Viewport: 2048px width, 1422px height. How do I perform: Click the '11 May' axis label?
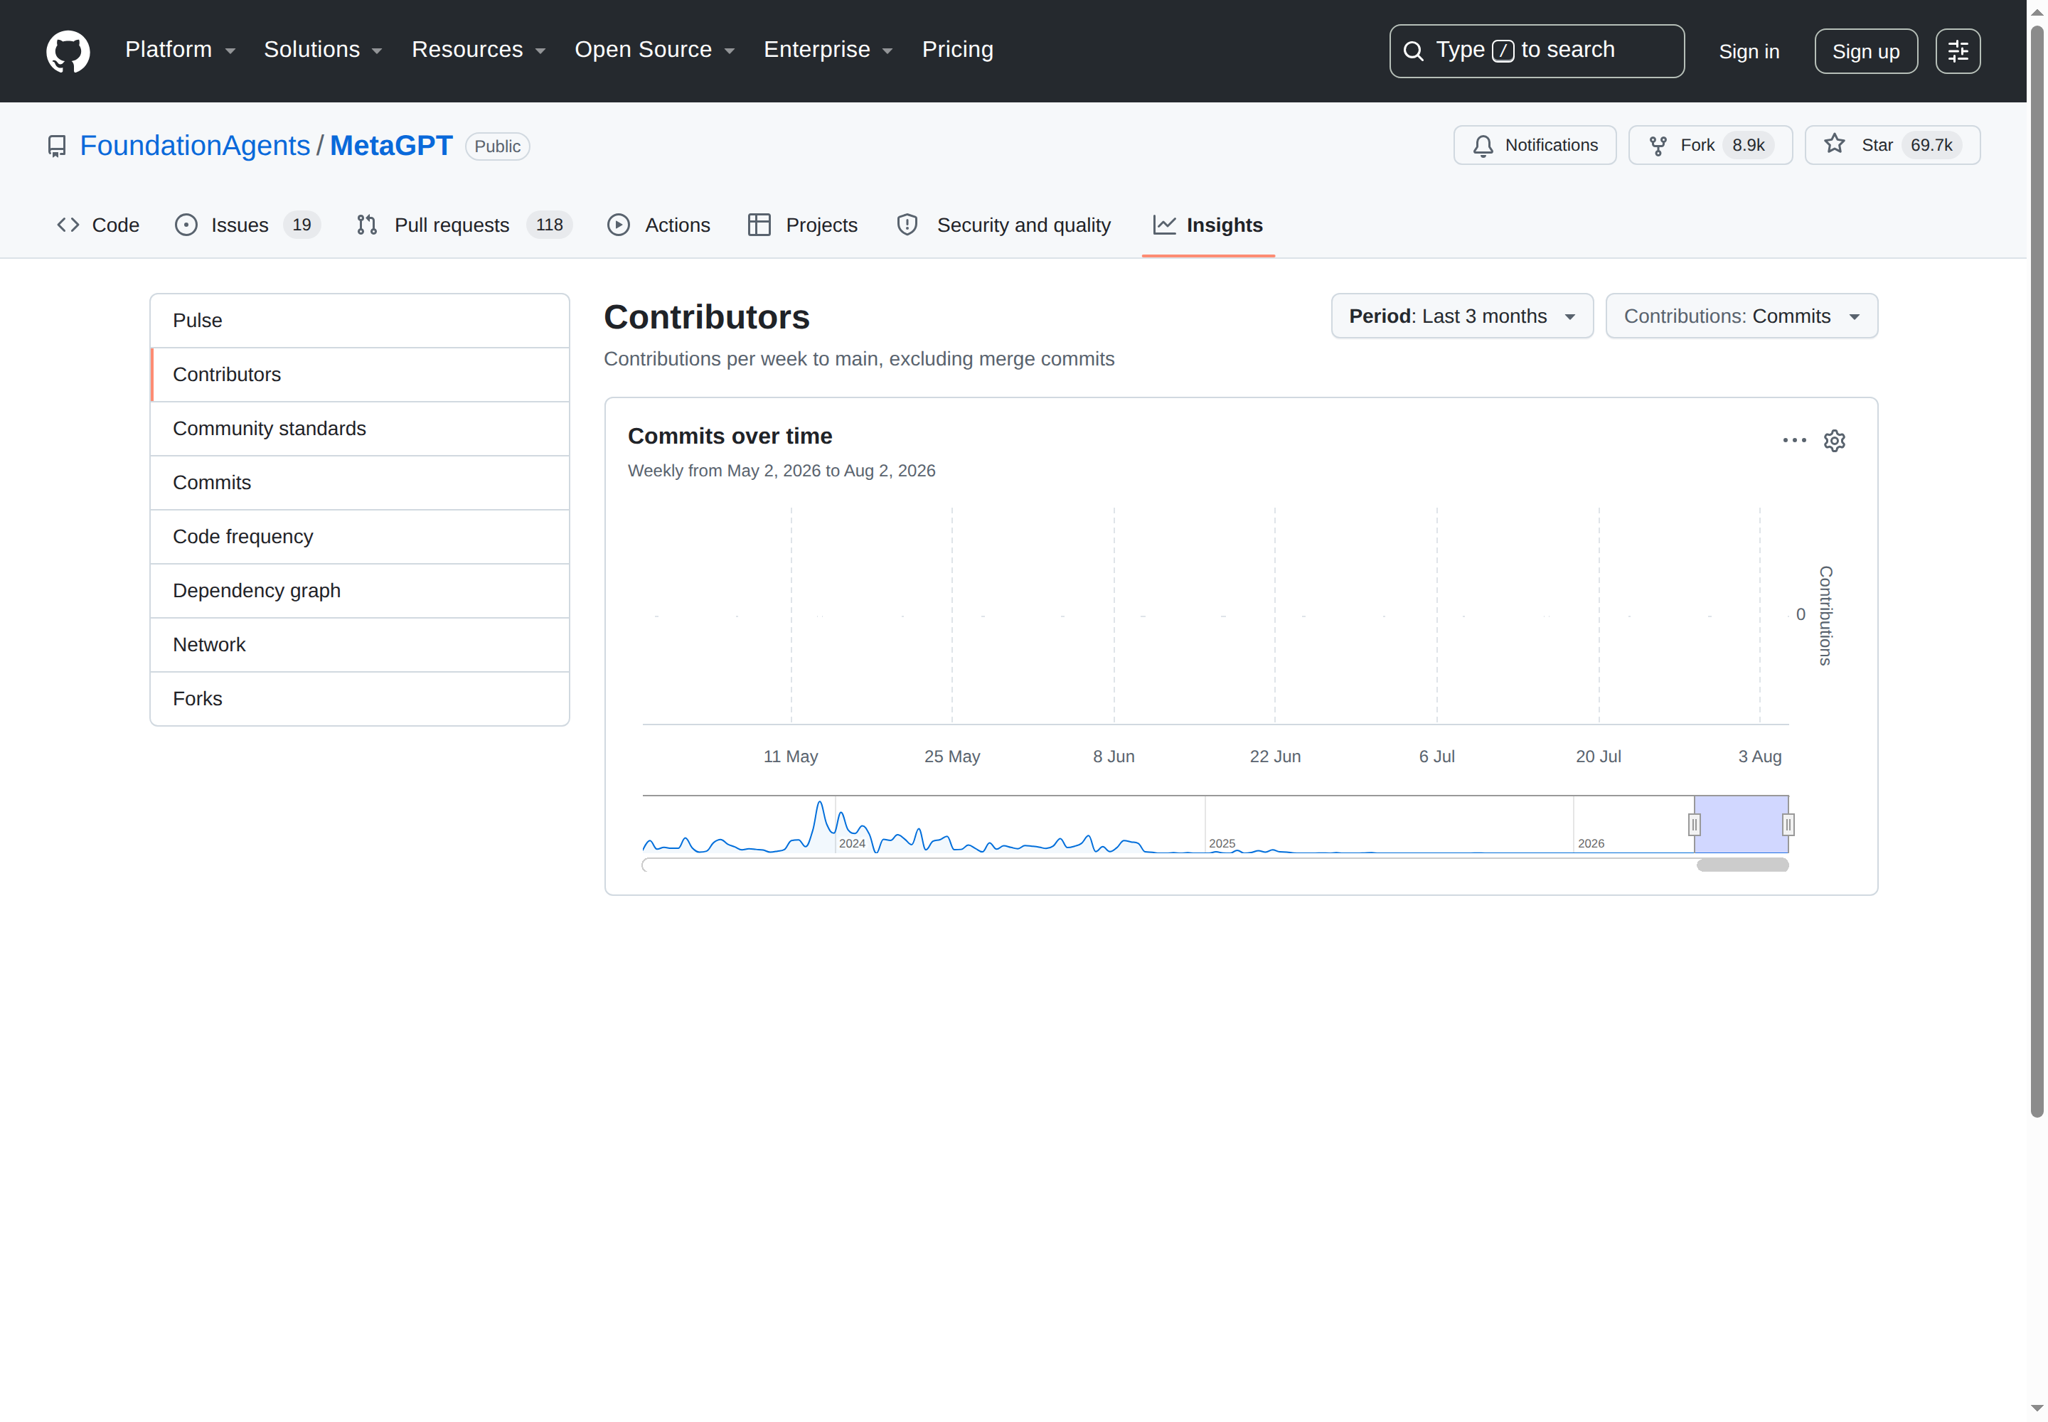click(x=791, y=757)
